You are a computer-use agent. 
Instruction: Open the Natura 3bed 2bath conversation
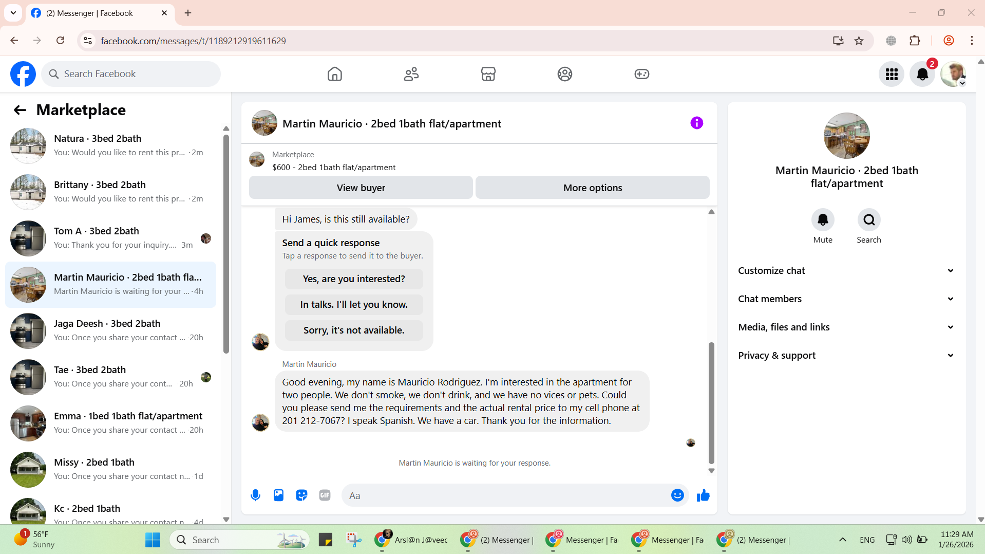tap(110, 146)
